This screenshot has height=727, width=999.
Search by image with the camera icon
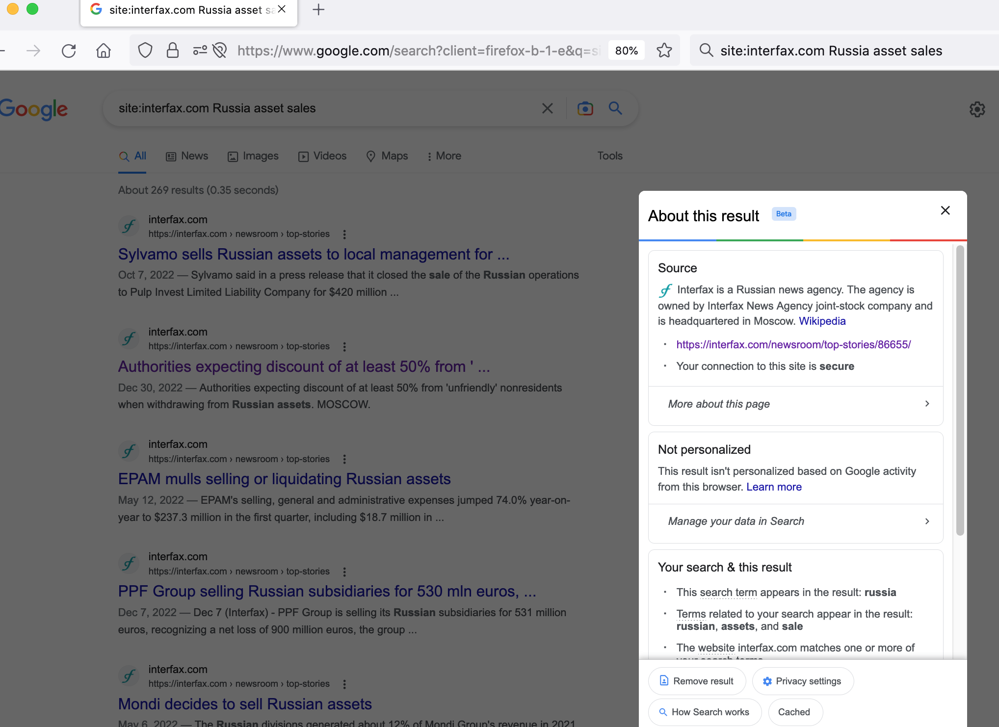pyautogui.click(x=585, y=108)
